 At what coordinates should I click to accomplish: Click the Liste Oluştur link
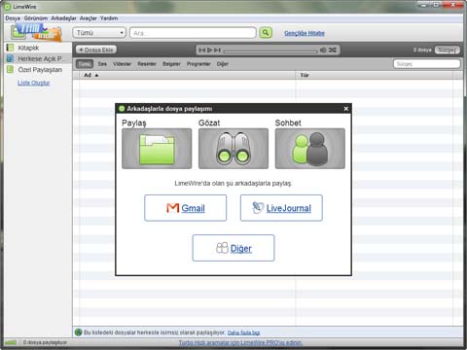34,83
